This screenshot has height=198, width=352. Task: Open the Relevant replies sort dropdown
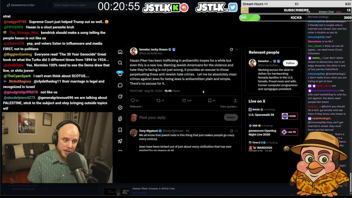point(136,107)
